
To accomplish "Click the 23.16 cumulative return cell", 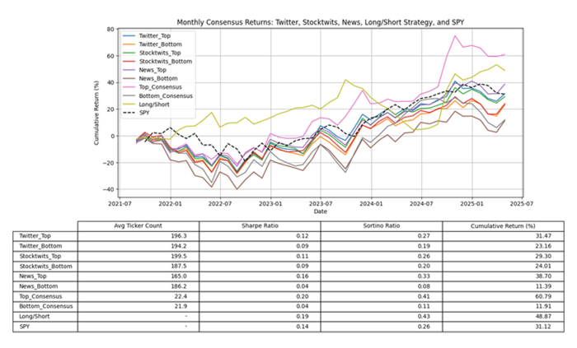I will pyautogui.click(x=503, y=246).
